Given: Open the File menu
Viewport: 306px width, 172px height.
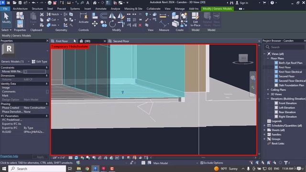Looking at the screenshot, I should [x=5, y=9].
